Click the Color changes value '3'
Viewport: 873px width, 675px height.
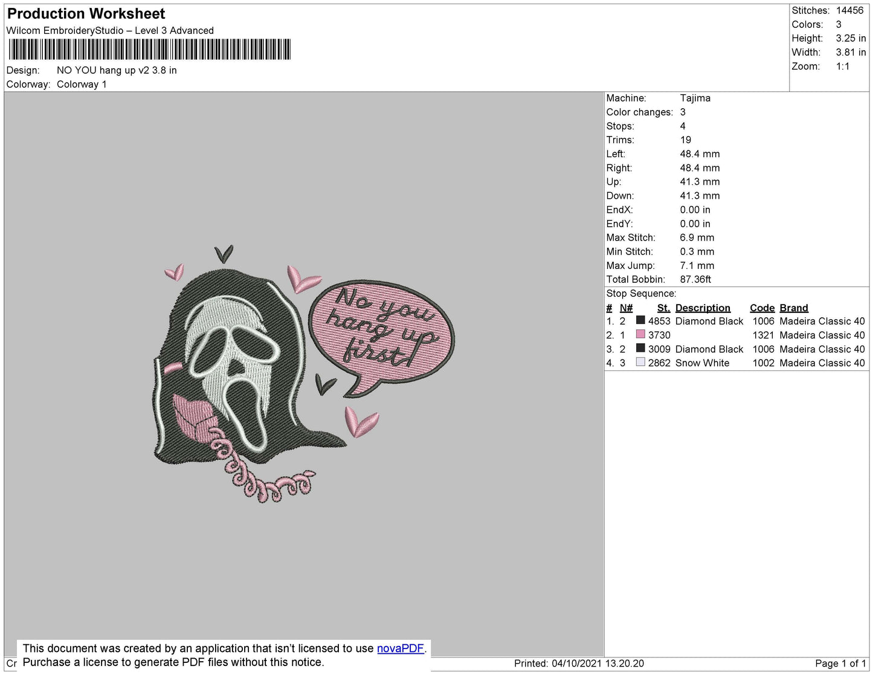coord(683,112)
